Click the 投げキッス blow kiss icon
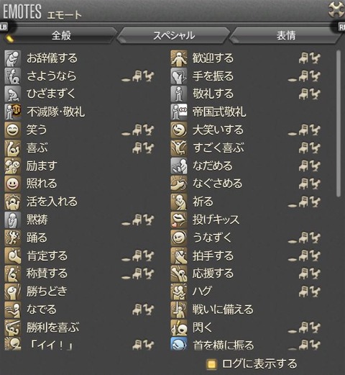Image resolution: width=345 pixels, height=375 pixels. tap(179, 220)
